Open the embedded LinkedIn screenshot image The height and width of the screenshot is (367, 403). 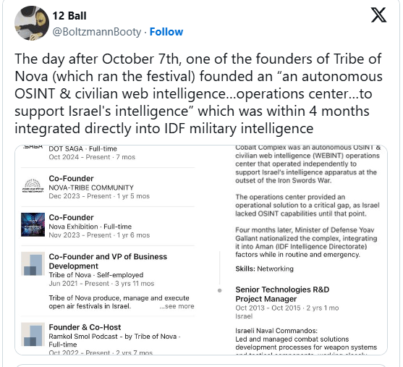(201, 250)
